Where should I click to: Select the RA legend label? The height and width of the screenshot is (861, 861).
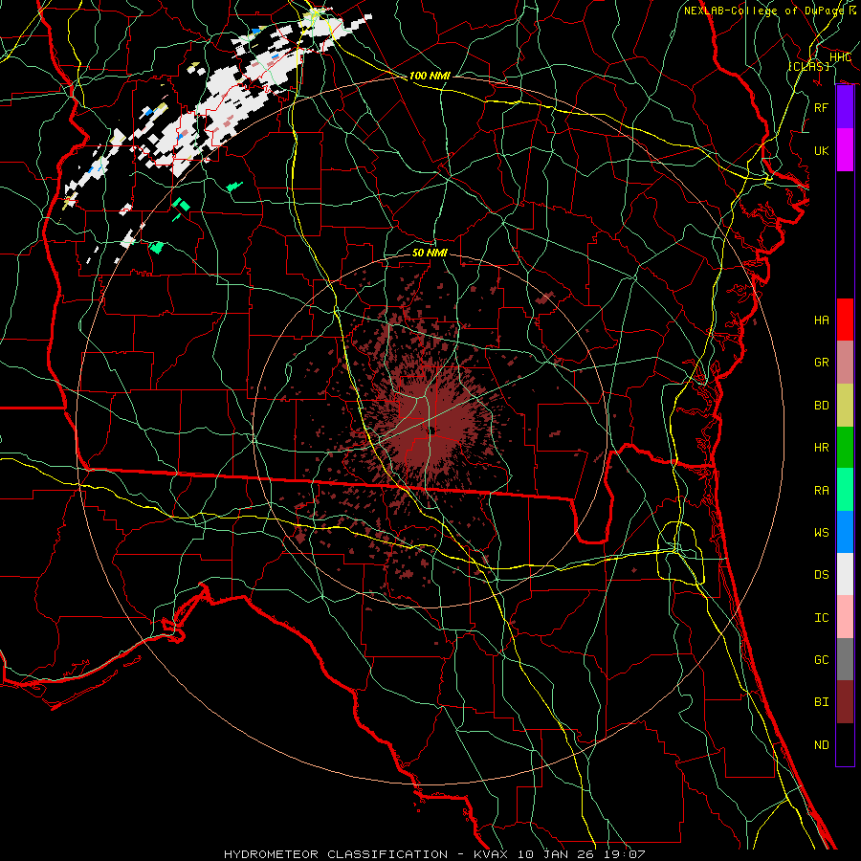pyautogui.click(x=821, y=491)
